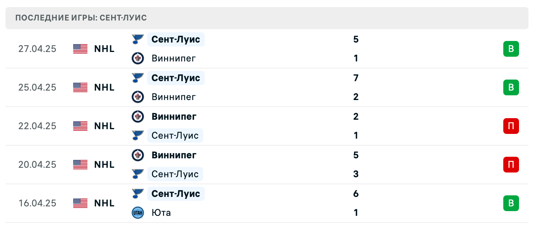Open Виннипег team name in the 20.04.25 match
The width and height of the screenshot is (534, 230).
point(174,155)
